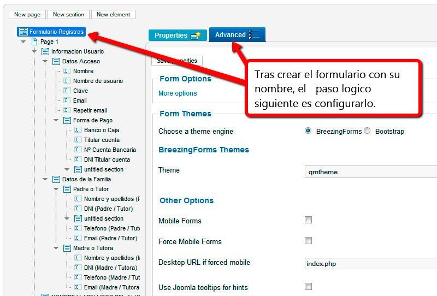Collapse untitled section under Padre o Tutor
Image resolution: width=437 pixels, height=296 pixels.
click(67, 218)
